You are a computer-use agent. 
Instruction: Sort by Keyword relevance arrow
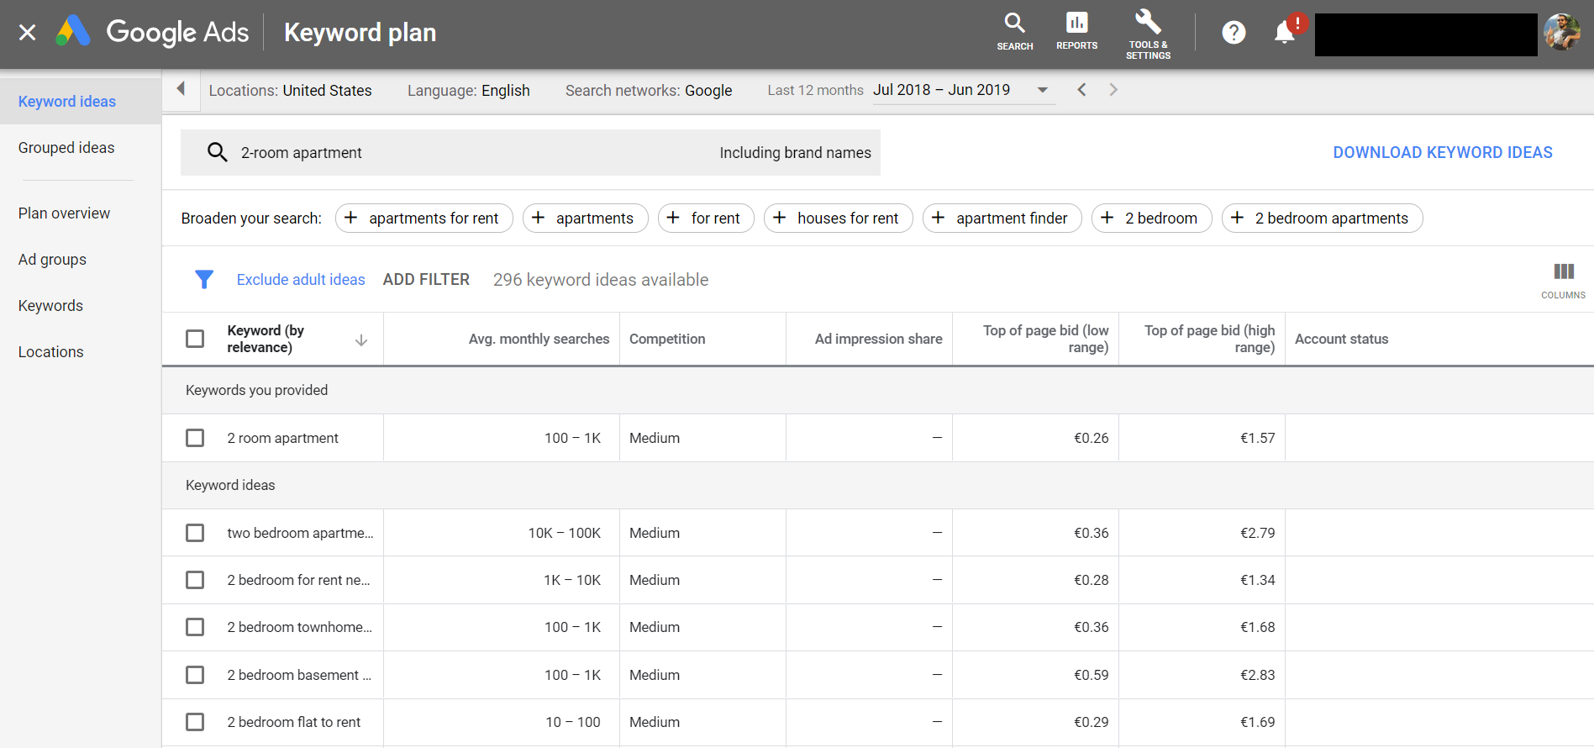[361, 340]
